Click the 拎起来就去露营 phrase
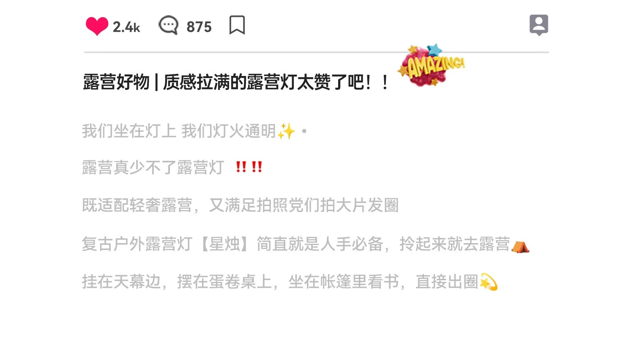The image size is (634, 352). (455, 244)
